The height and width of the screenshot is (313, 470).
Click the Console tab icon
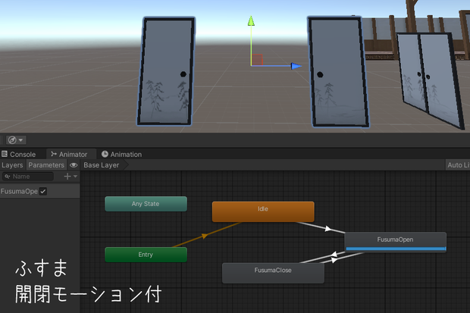coord(5,154)
